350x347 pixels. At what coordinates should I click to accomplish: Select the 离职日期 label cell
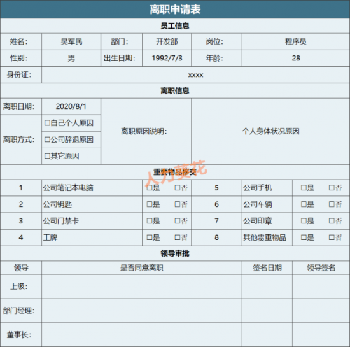click(21, 106)
